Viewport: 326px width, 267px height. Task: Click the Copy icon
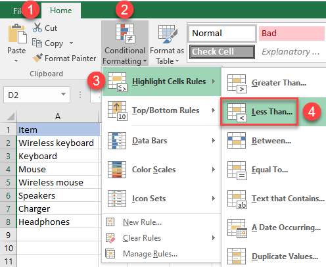[37, 43]
